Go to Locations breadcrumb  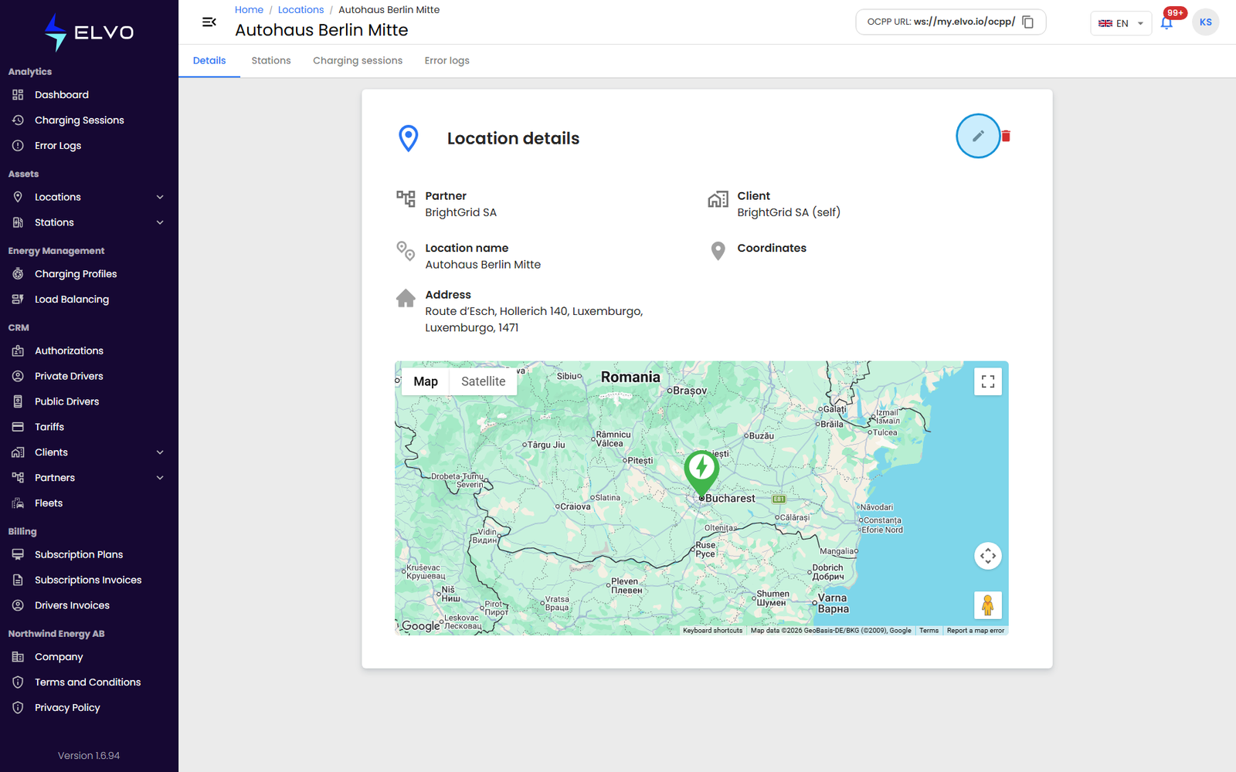301,10
